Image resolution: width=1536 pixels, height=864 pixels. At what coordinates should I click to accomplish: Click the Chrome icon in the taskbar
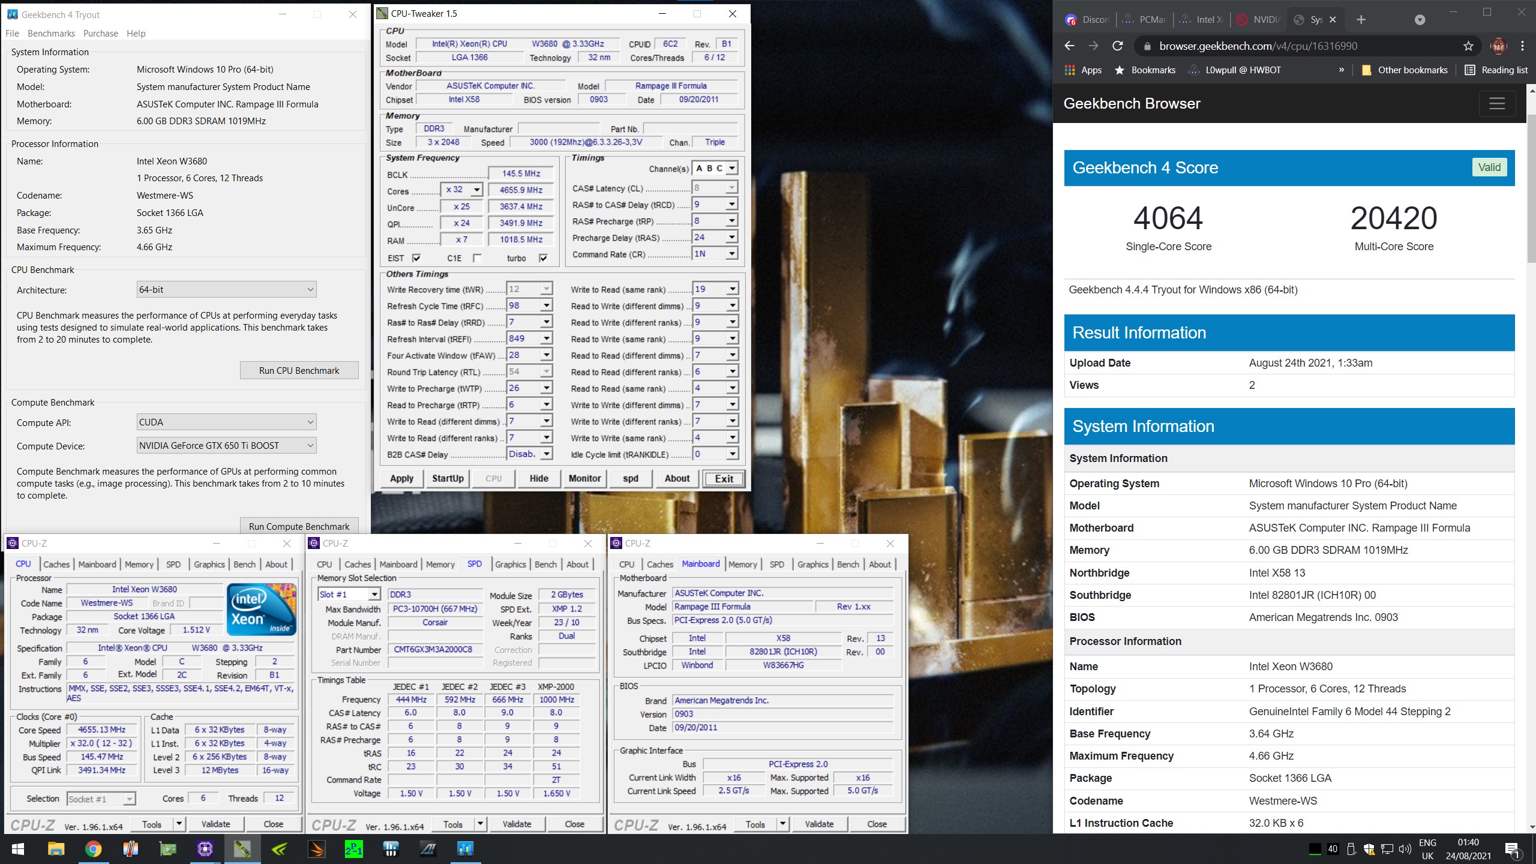pyautogui.click(x=93, y=849)
